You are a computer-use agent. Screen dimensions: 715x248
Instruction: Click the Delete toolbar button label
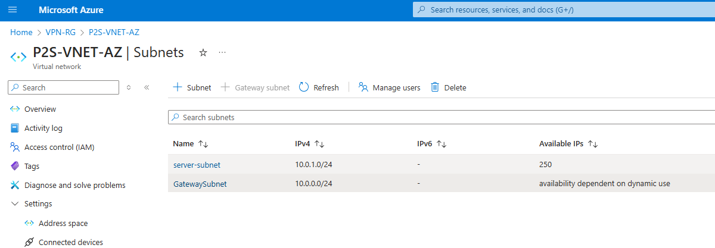(455, 87)
